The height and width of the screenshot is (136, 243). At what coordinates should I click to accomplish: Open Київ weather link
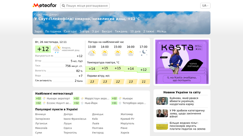click(x=95, y=119)
